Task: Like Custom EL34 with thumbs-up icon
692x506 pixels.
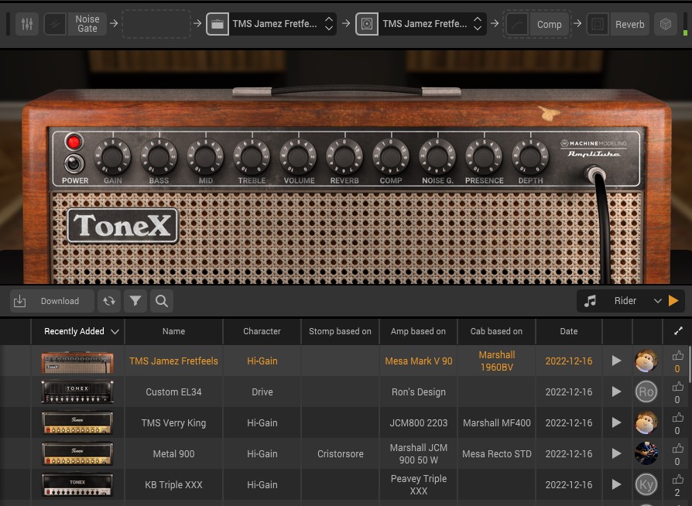Action: [677, 386]
